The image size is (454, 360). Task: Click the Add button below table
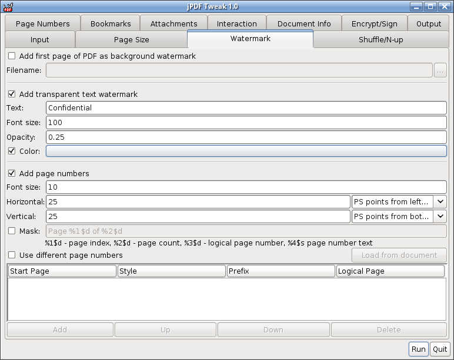click(x=60, y=329)
